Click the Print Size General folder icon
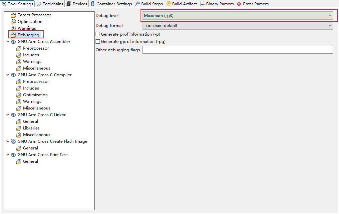Image resolution: width=339 pixels, height=214 pixels. [x=19, y=161]
